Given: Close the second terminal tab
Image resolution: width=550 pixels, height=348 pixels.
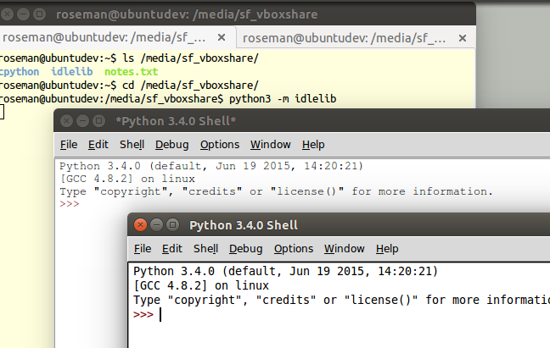Looking at the screenshot, I should 463,38.
